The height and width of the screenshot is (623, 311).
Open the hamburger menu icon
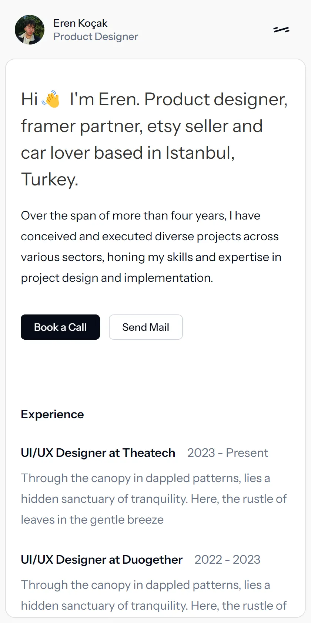point(281,30)
